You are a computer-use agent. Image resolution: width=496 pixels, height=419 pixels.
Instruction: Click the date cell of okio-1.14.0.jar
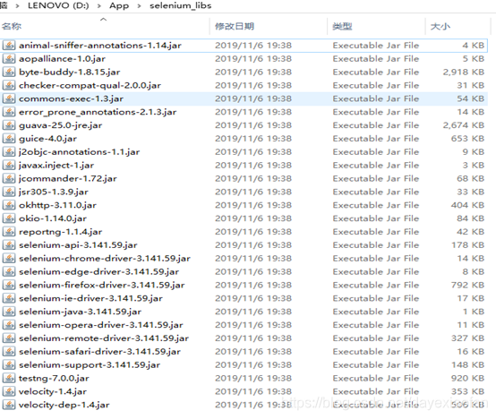[253, 218]
